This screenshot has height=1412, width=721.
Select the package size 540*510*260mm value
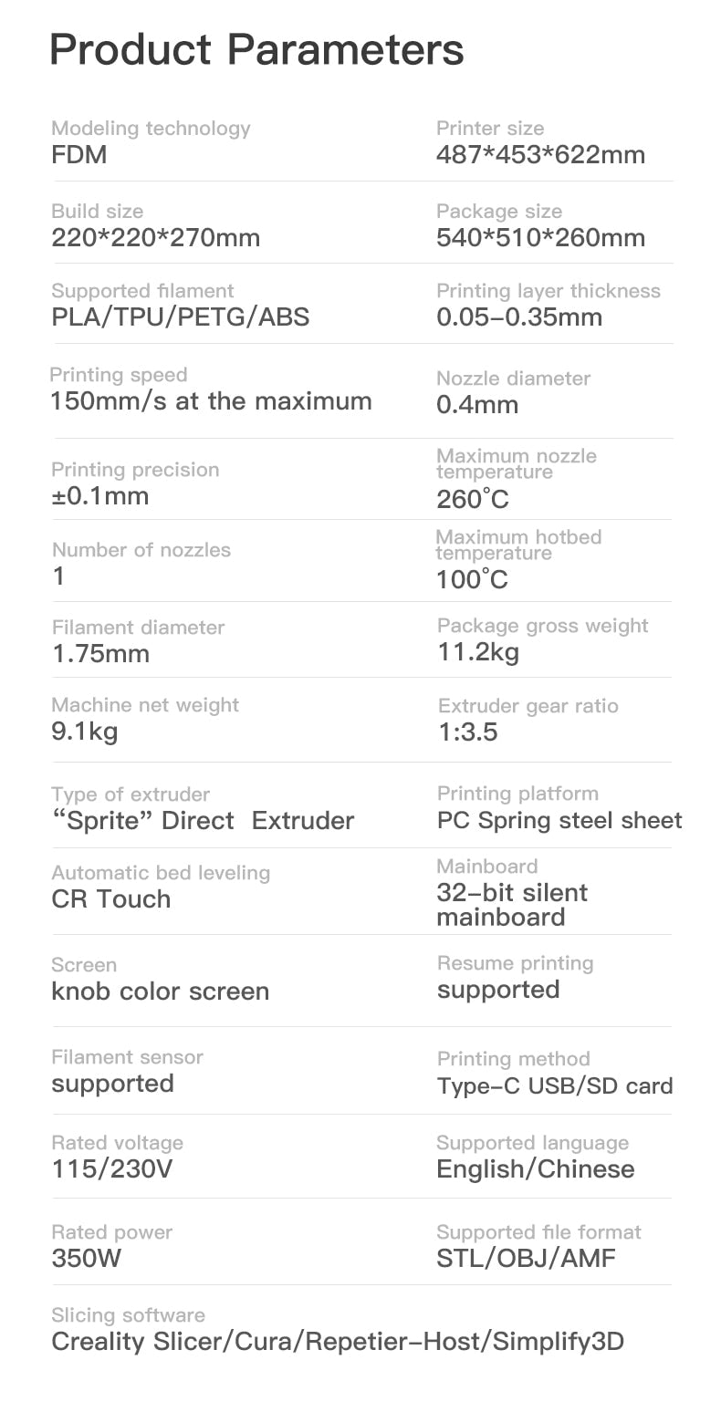click(540, 238)
